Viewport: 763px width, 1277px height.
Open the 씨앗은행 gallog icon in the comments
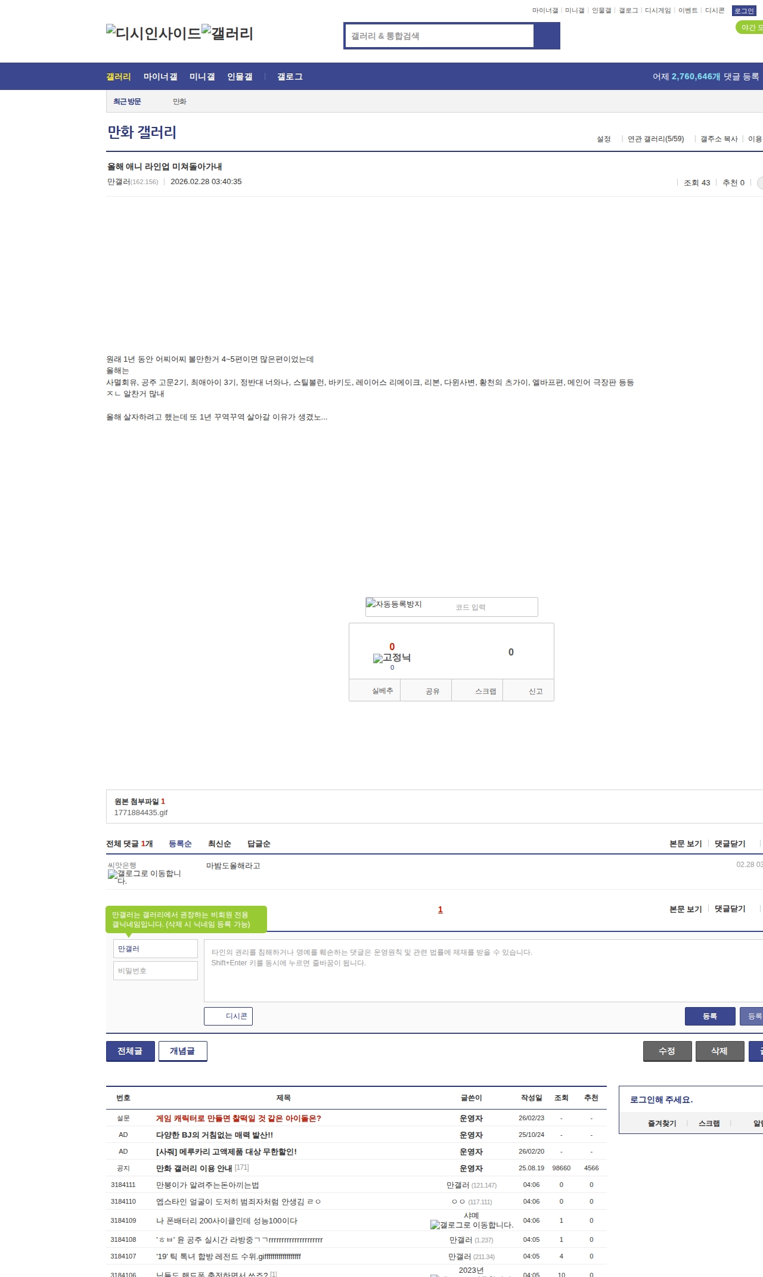(x=144, y=877)
